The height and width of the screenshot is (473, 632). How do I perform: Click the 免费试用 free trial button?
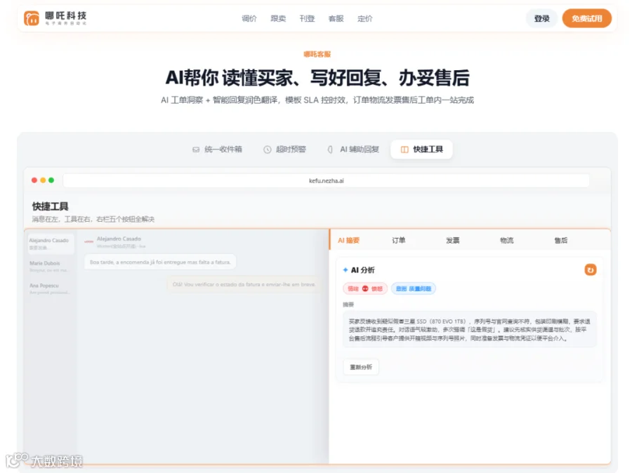[x=587, y=18]
